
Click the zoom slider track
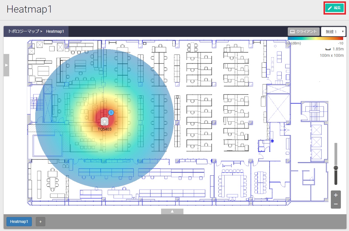(x=336, y=164)
